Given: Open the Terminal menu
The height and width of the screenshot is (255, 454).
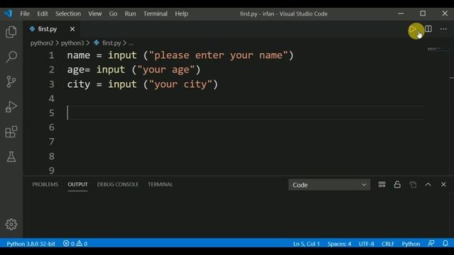Looking at the screenshot, I should coord(155,13).
